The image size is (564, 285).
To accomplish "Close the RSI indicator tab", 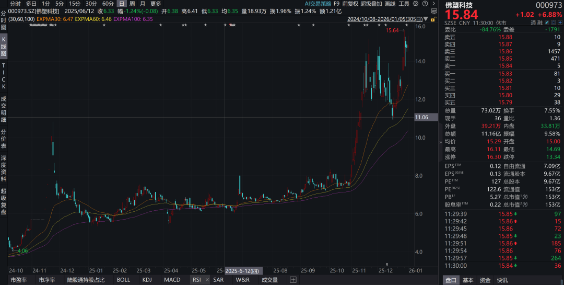I will coord(207,280).
